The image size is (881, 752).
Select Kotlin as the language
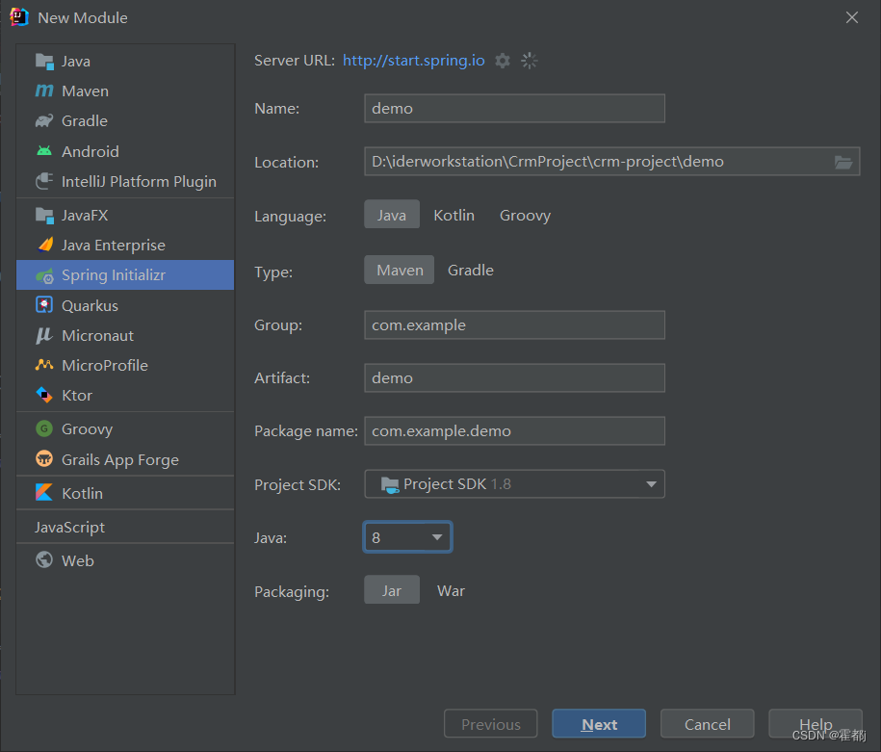click(454, 216)
